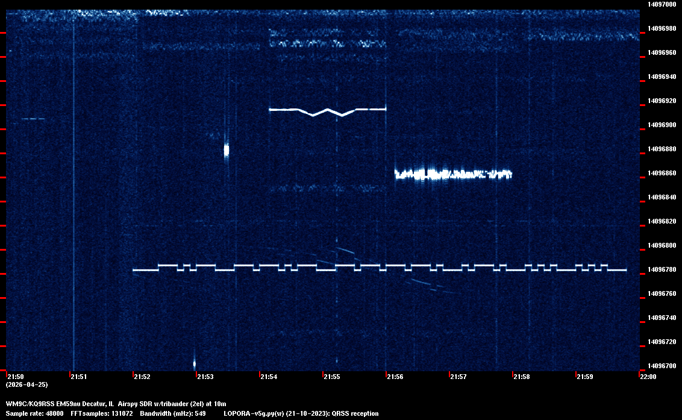Click the Bandwidth (mHz): 549 text
Image resolution: width=682 pixels, height=420 pixels.
point(173,413)
